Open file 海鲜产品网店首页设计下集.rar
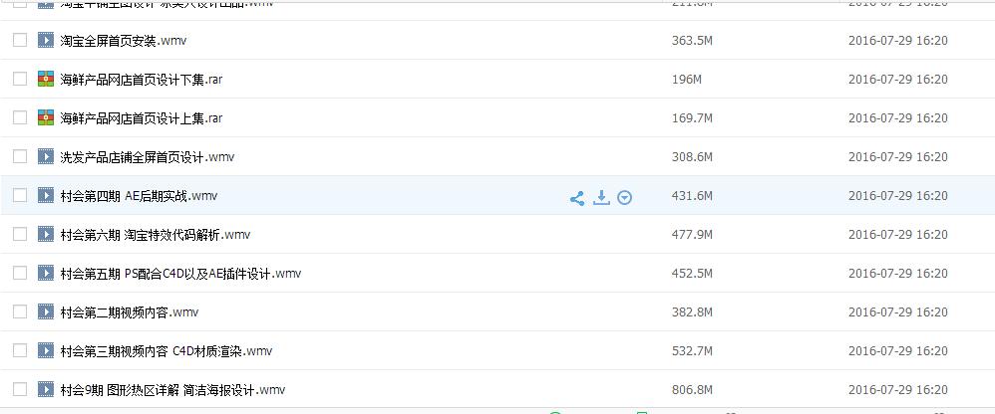The height and width of the screenshot is (414, 995). [x=142, y=80]
